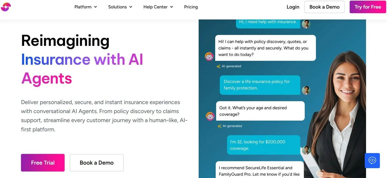Click the robot avatar beside the age question
The height and width of the screenshot is (178, 387).
point(210,116)
